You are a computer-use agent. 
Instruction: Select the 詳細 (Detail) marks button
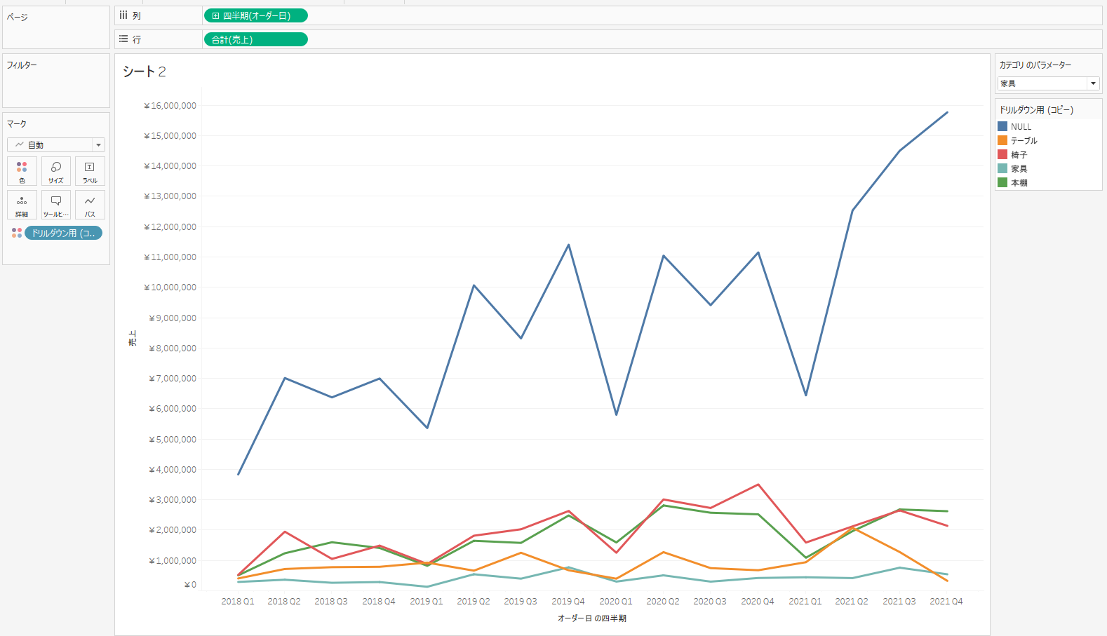22,205
